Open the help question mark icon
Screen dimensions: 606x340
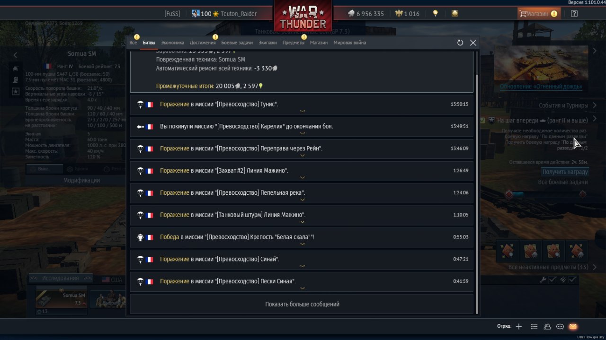point(574,14)
